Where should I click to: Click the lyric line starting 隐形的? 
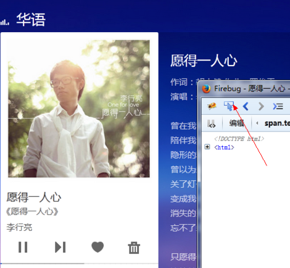coord(183,155)
